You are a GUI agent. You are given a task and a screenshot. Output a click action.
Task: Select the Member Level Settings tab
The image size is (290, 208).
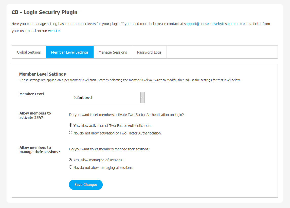click(70, 52)
